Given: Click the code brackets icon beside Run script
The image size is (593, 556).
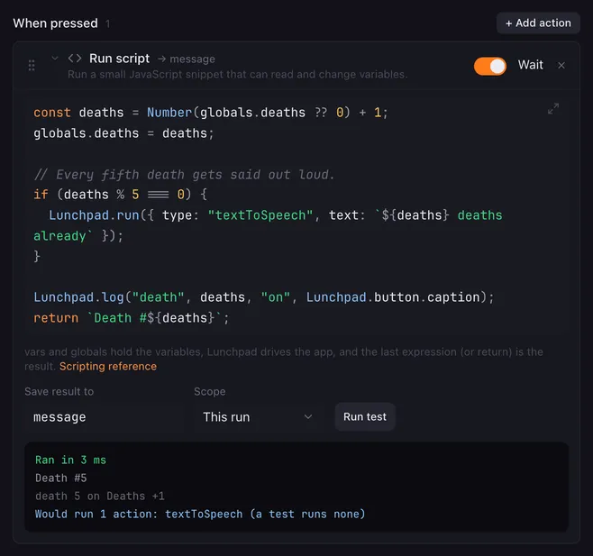Looking at the screenshot, I should click(x=75, y=59).
